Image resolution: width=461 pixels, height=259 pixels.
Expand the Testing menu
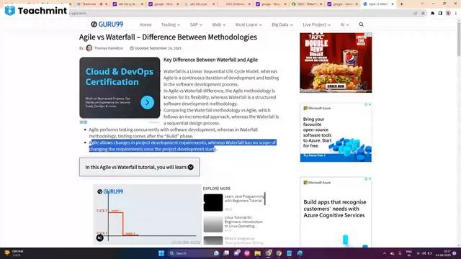170,24
